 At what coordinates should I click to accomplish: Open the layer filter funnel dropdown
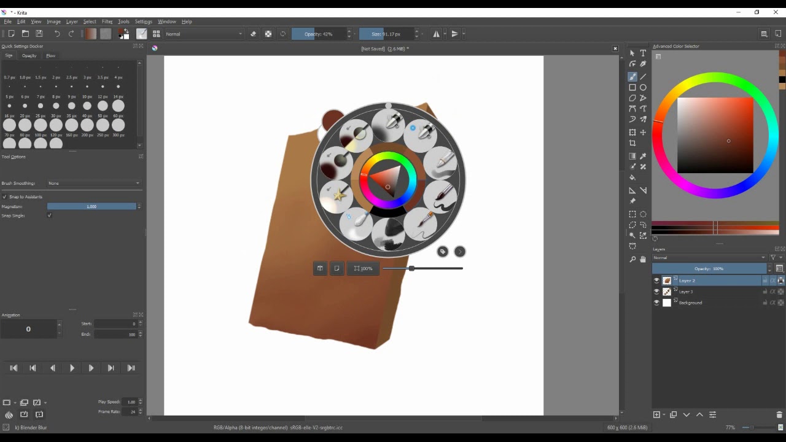pyautogui.click(x=776, y=258)
